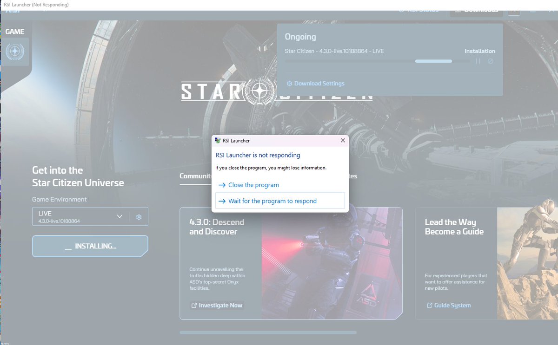Screen dimensions: 558x345
Task: Click the Onyx facilities description text
Action: click(x=217, y=279)
